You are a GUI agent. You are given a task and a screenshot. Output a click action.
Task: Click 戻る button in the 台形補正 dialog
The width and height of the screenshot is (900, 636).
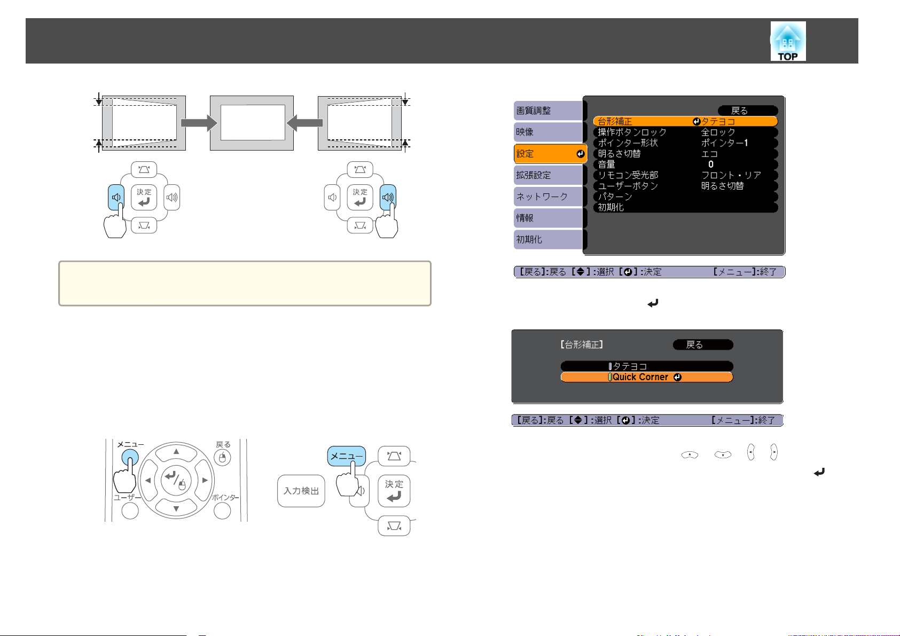point(703,345)
